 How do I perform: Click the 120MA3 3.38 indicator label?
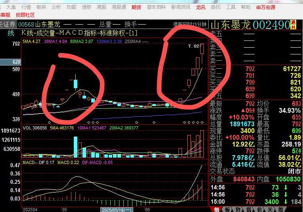pyautogui.click(x=109, y=41)
